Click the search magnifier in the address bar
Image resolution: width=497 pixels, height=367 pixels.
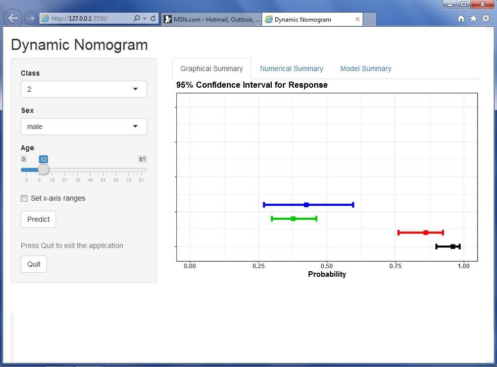(136, 18)
